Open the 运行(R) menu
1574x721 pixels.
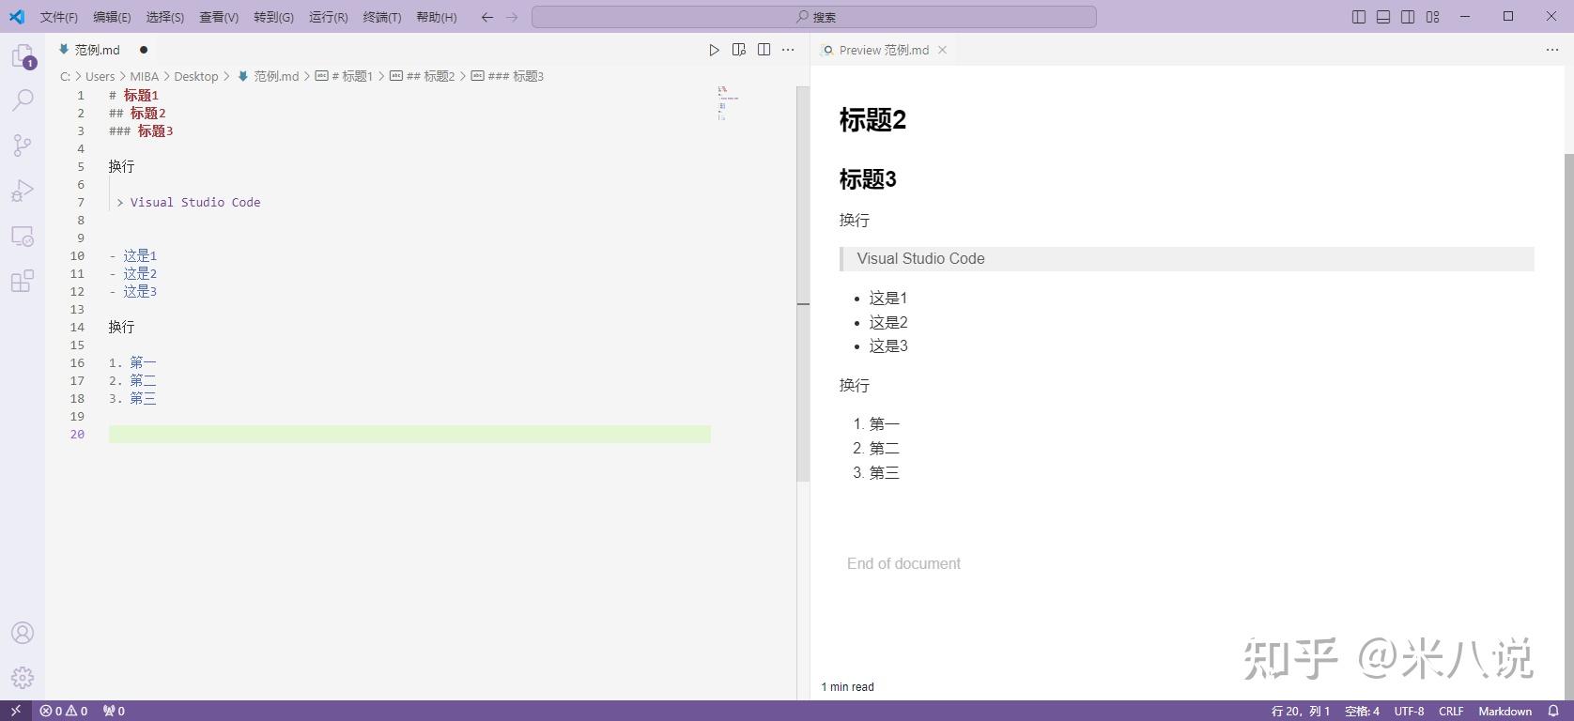click(x=328, y=17)
